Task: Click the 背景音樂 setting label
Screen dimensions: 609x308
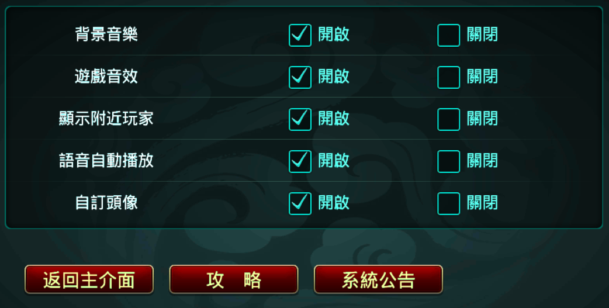Action: click(x=106, y=34)
